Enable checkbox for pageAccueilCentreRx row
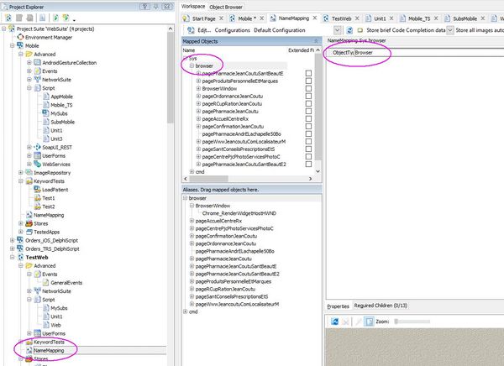 (x=309, y=118)
